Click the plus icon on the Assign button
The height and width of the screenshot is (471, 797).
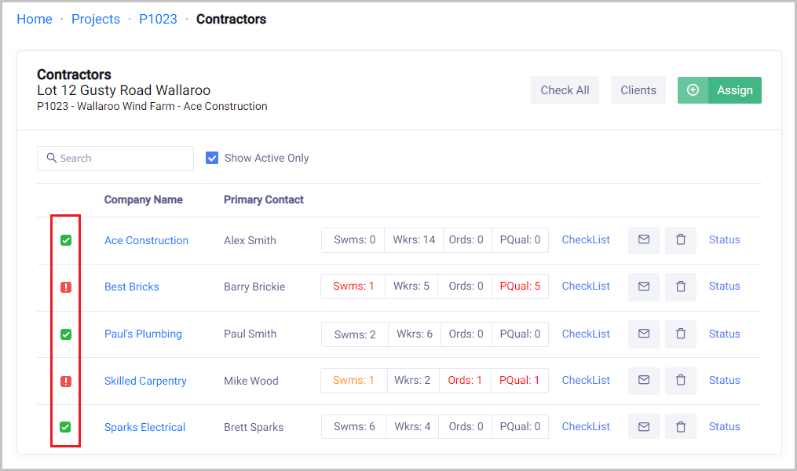693,90
